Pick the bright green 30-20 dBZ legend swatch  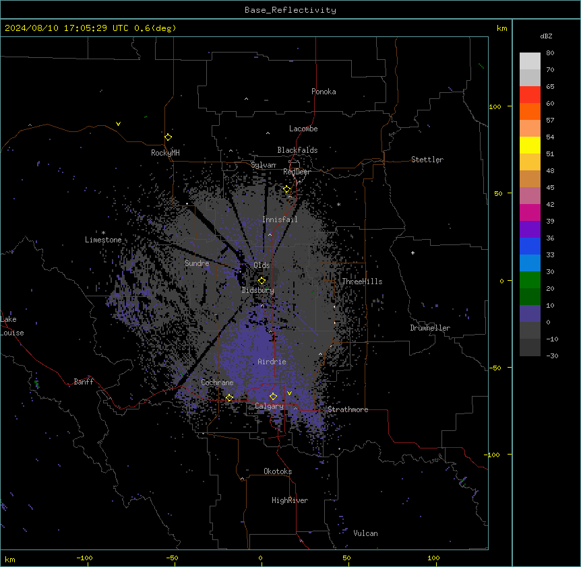(530, 280)
